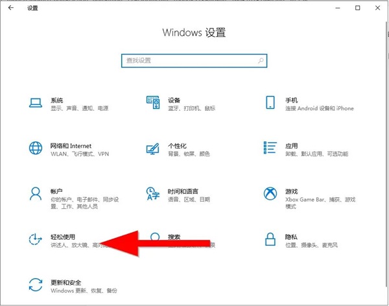Click the 连接 Android 设备和 iPhone text
The width and height of the screenshot is (389, 306).
pyautogui.click(x=320, y=108)
